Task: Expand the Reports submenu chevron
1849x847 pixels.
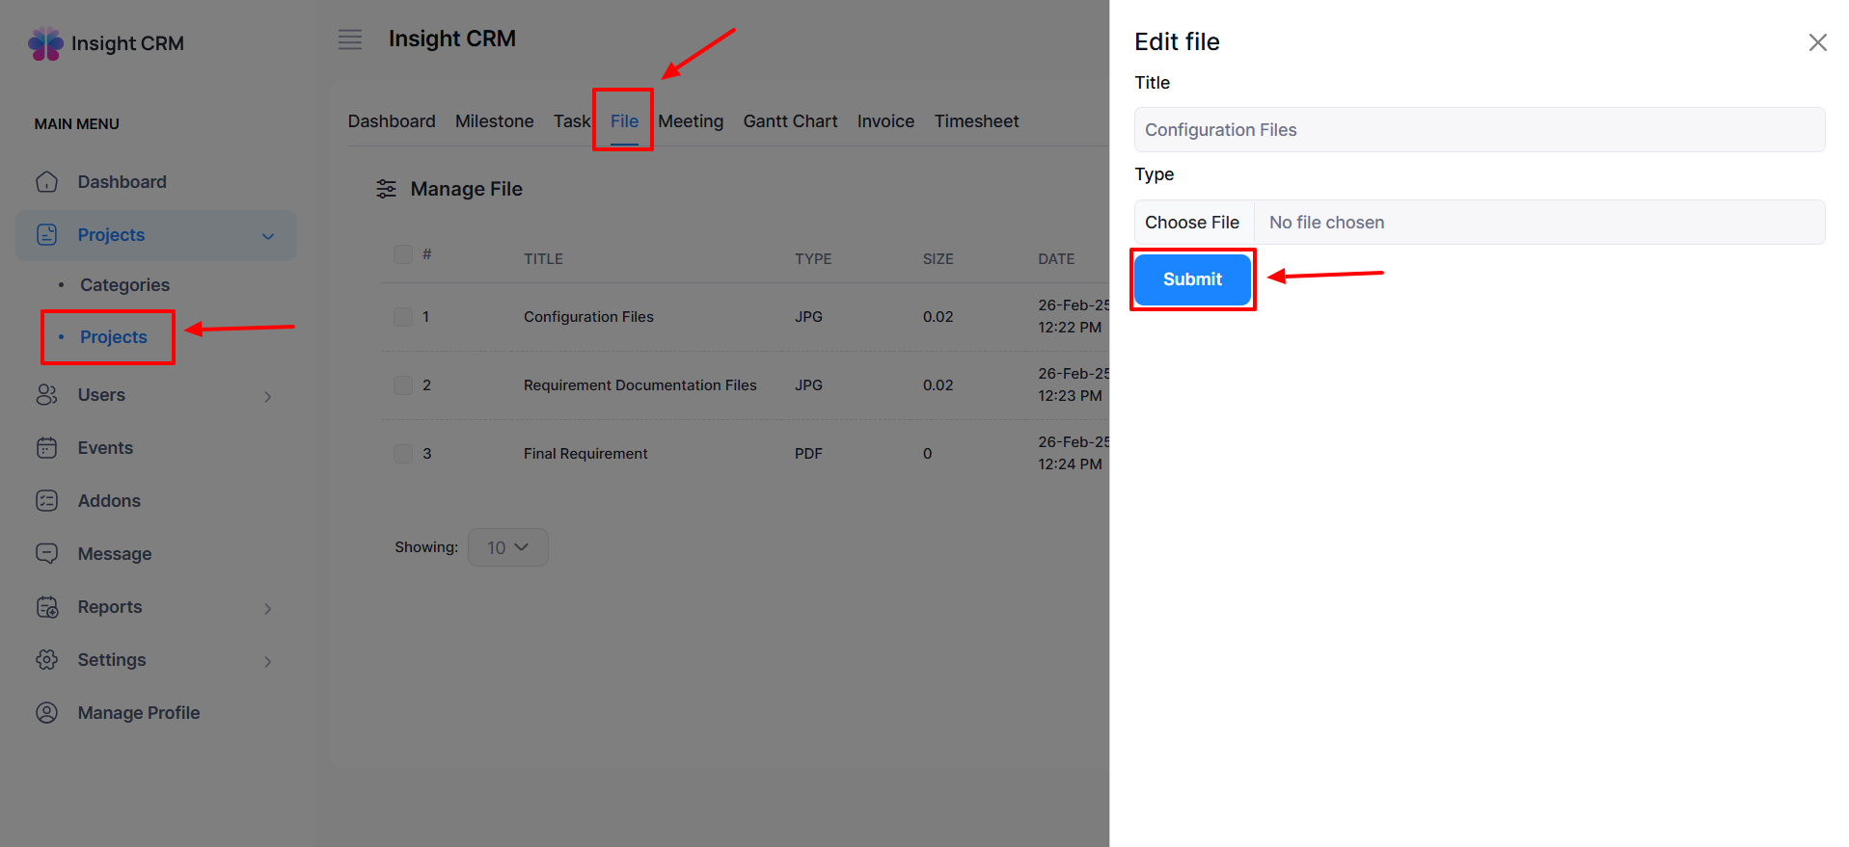Action: tap(268, 608)
